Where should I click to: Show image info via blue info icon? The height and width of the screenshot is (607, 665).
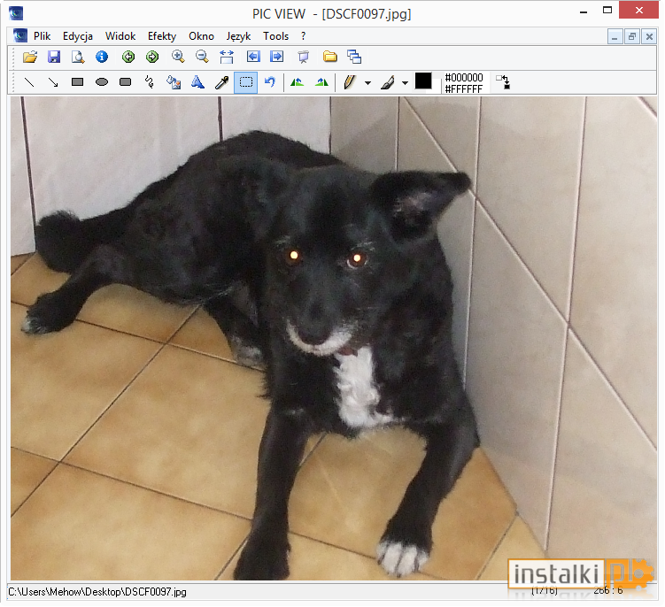coord(102,57)
